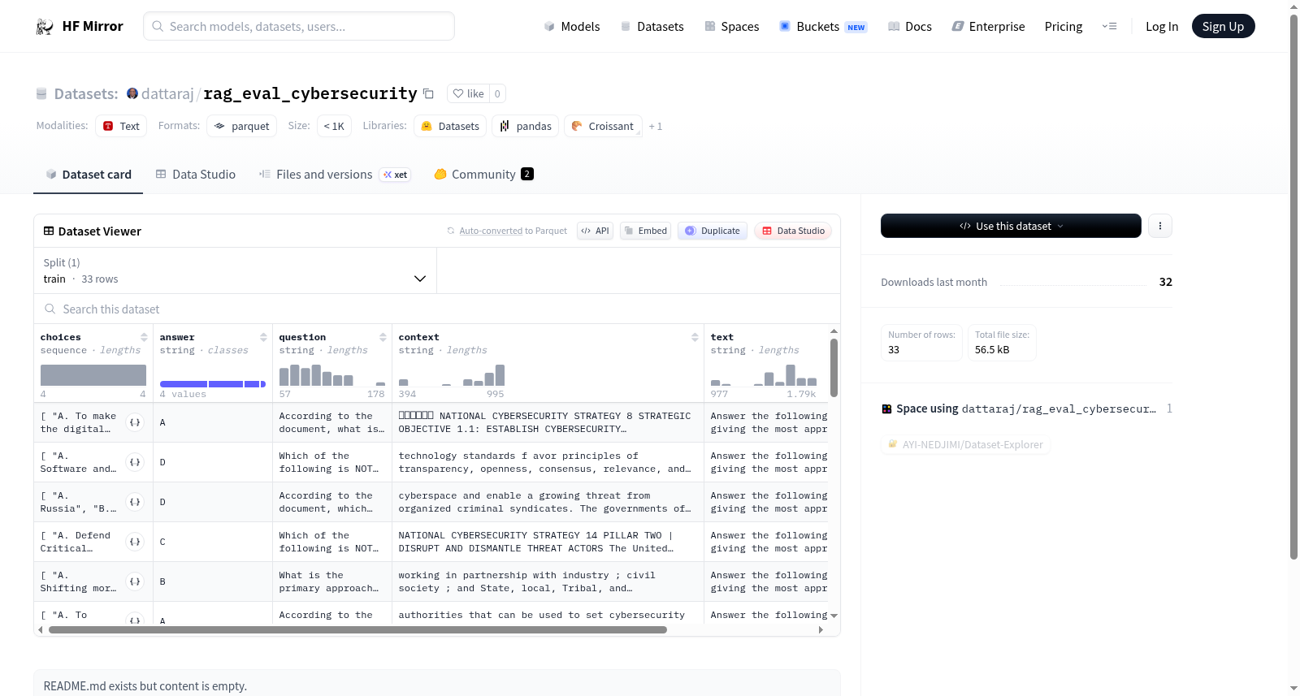The width and height of the screenshot is (1300, 696).
Task: Select the Datasets library tag
Action: tap(450, 126)
